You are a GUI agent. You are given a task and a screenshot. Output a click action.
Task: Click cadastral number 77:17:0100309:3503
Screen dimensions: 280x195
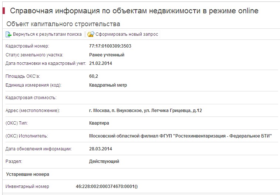click(110, 46)
